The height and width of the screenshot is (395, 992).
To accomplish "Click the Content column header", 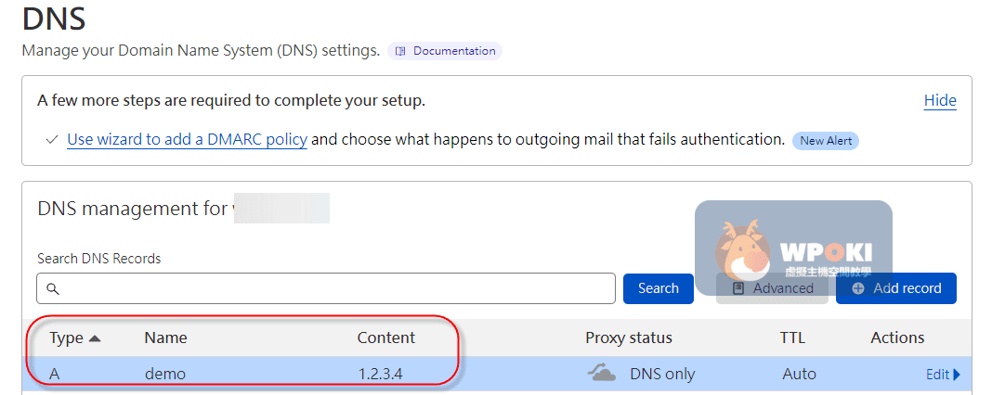I will pos(385,338).
